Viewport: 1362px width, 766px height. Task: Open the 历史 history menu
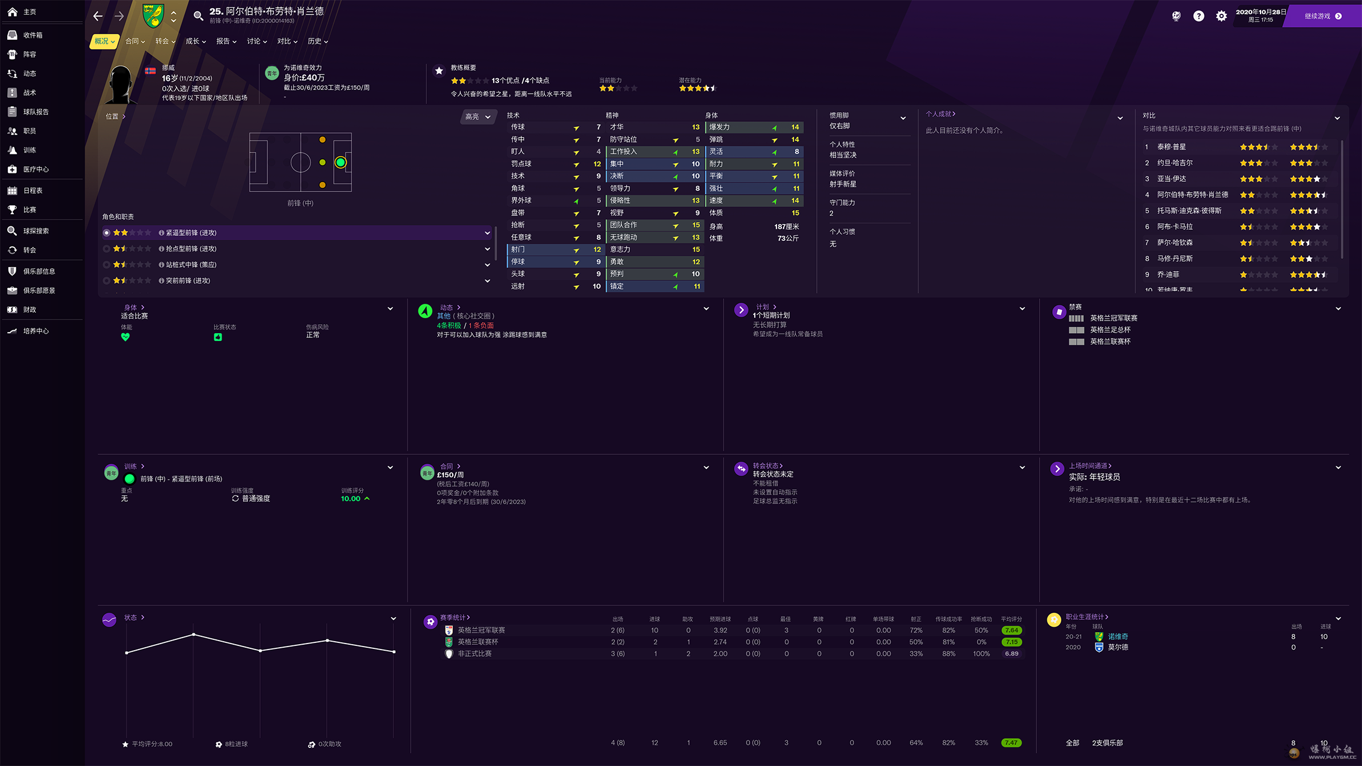pyautogui.click(x=318, y=41)
